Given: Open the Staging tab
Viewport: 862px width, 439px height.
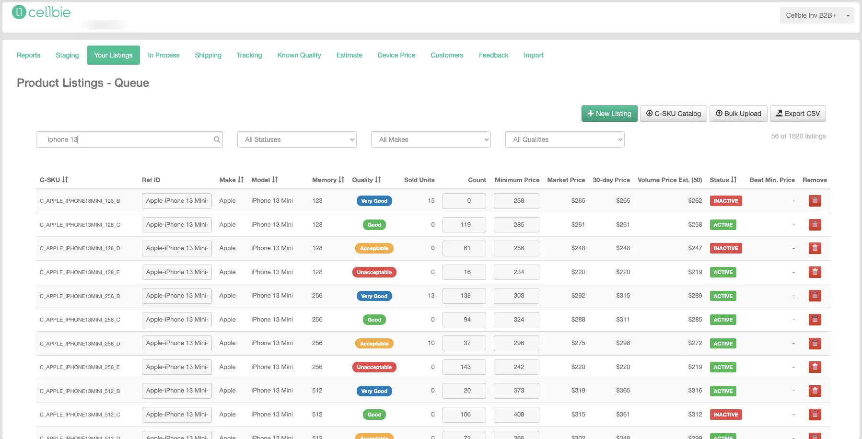Looking at the screenshot, I should pyautogui.click(x=67, y=55).
